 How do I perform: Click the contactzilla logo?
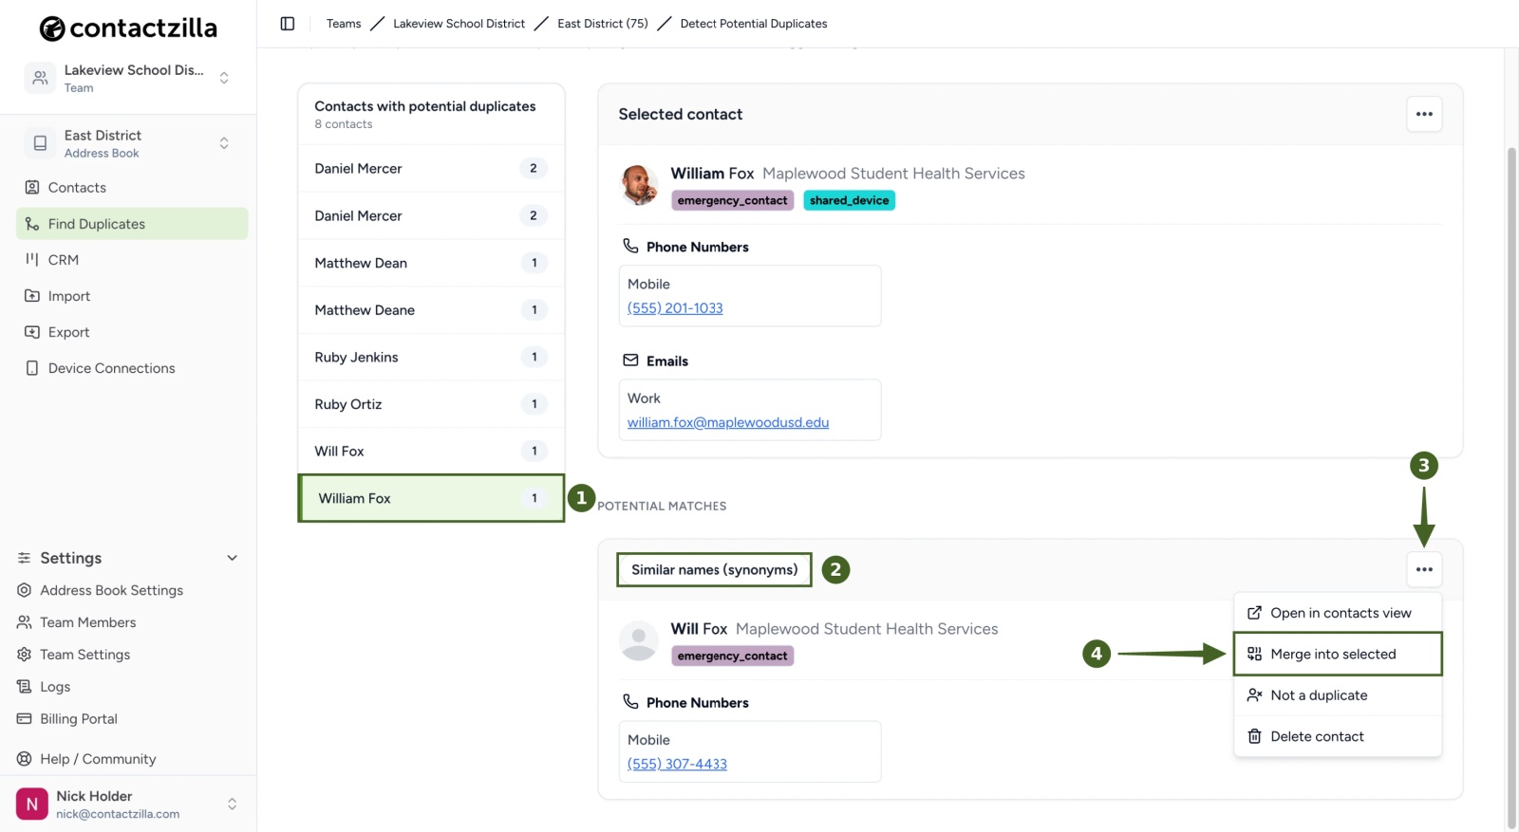click(128, 28)
